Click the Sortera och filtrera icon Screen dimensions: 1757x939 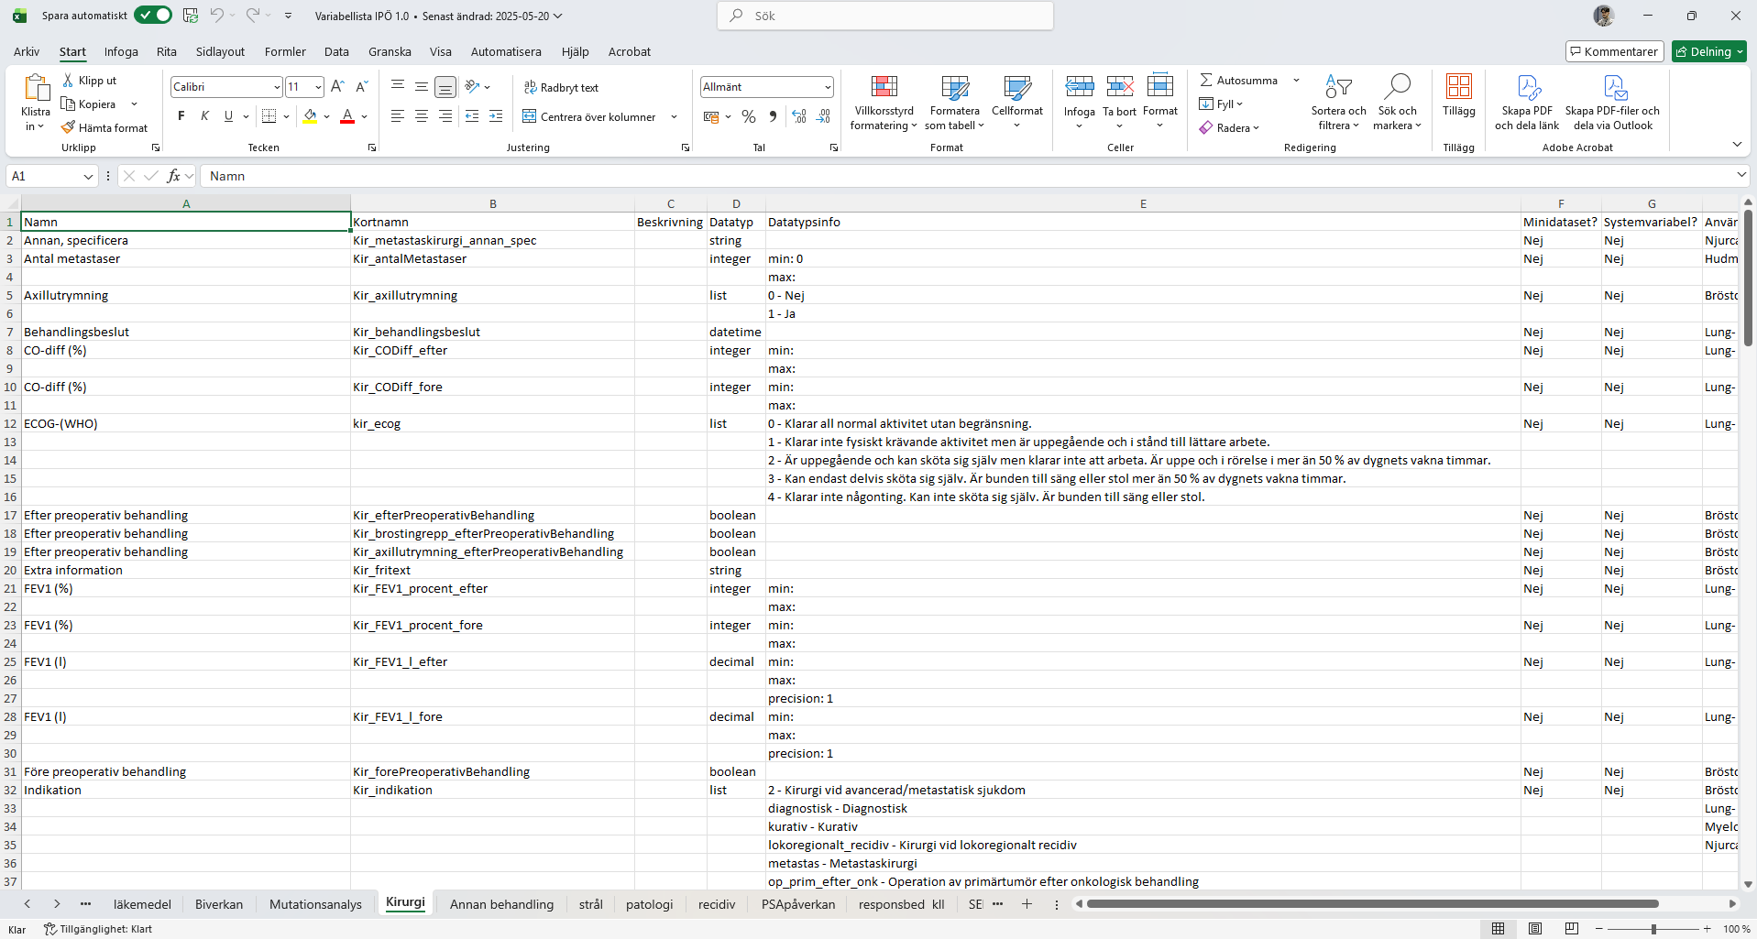1338,101
